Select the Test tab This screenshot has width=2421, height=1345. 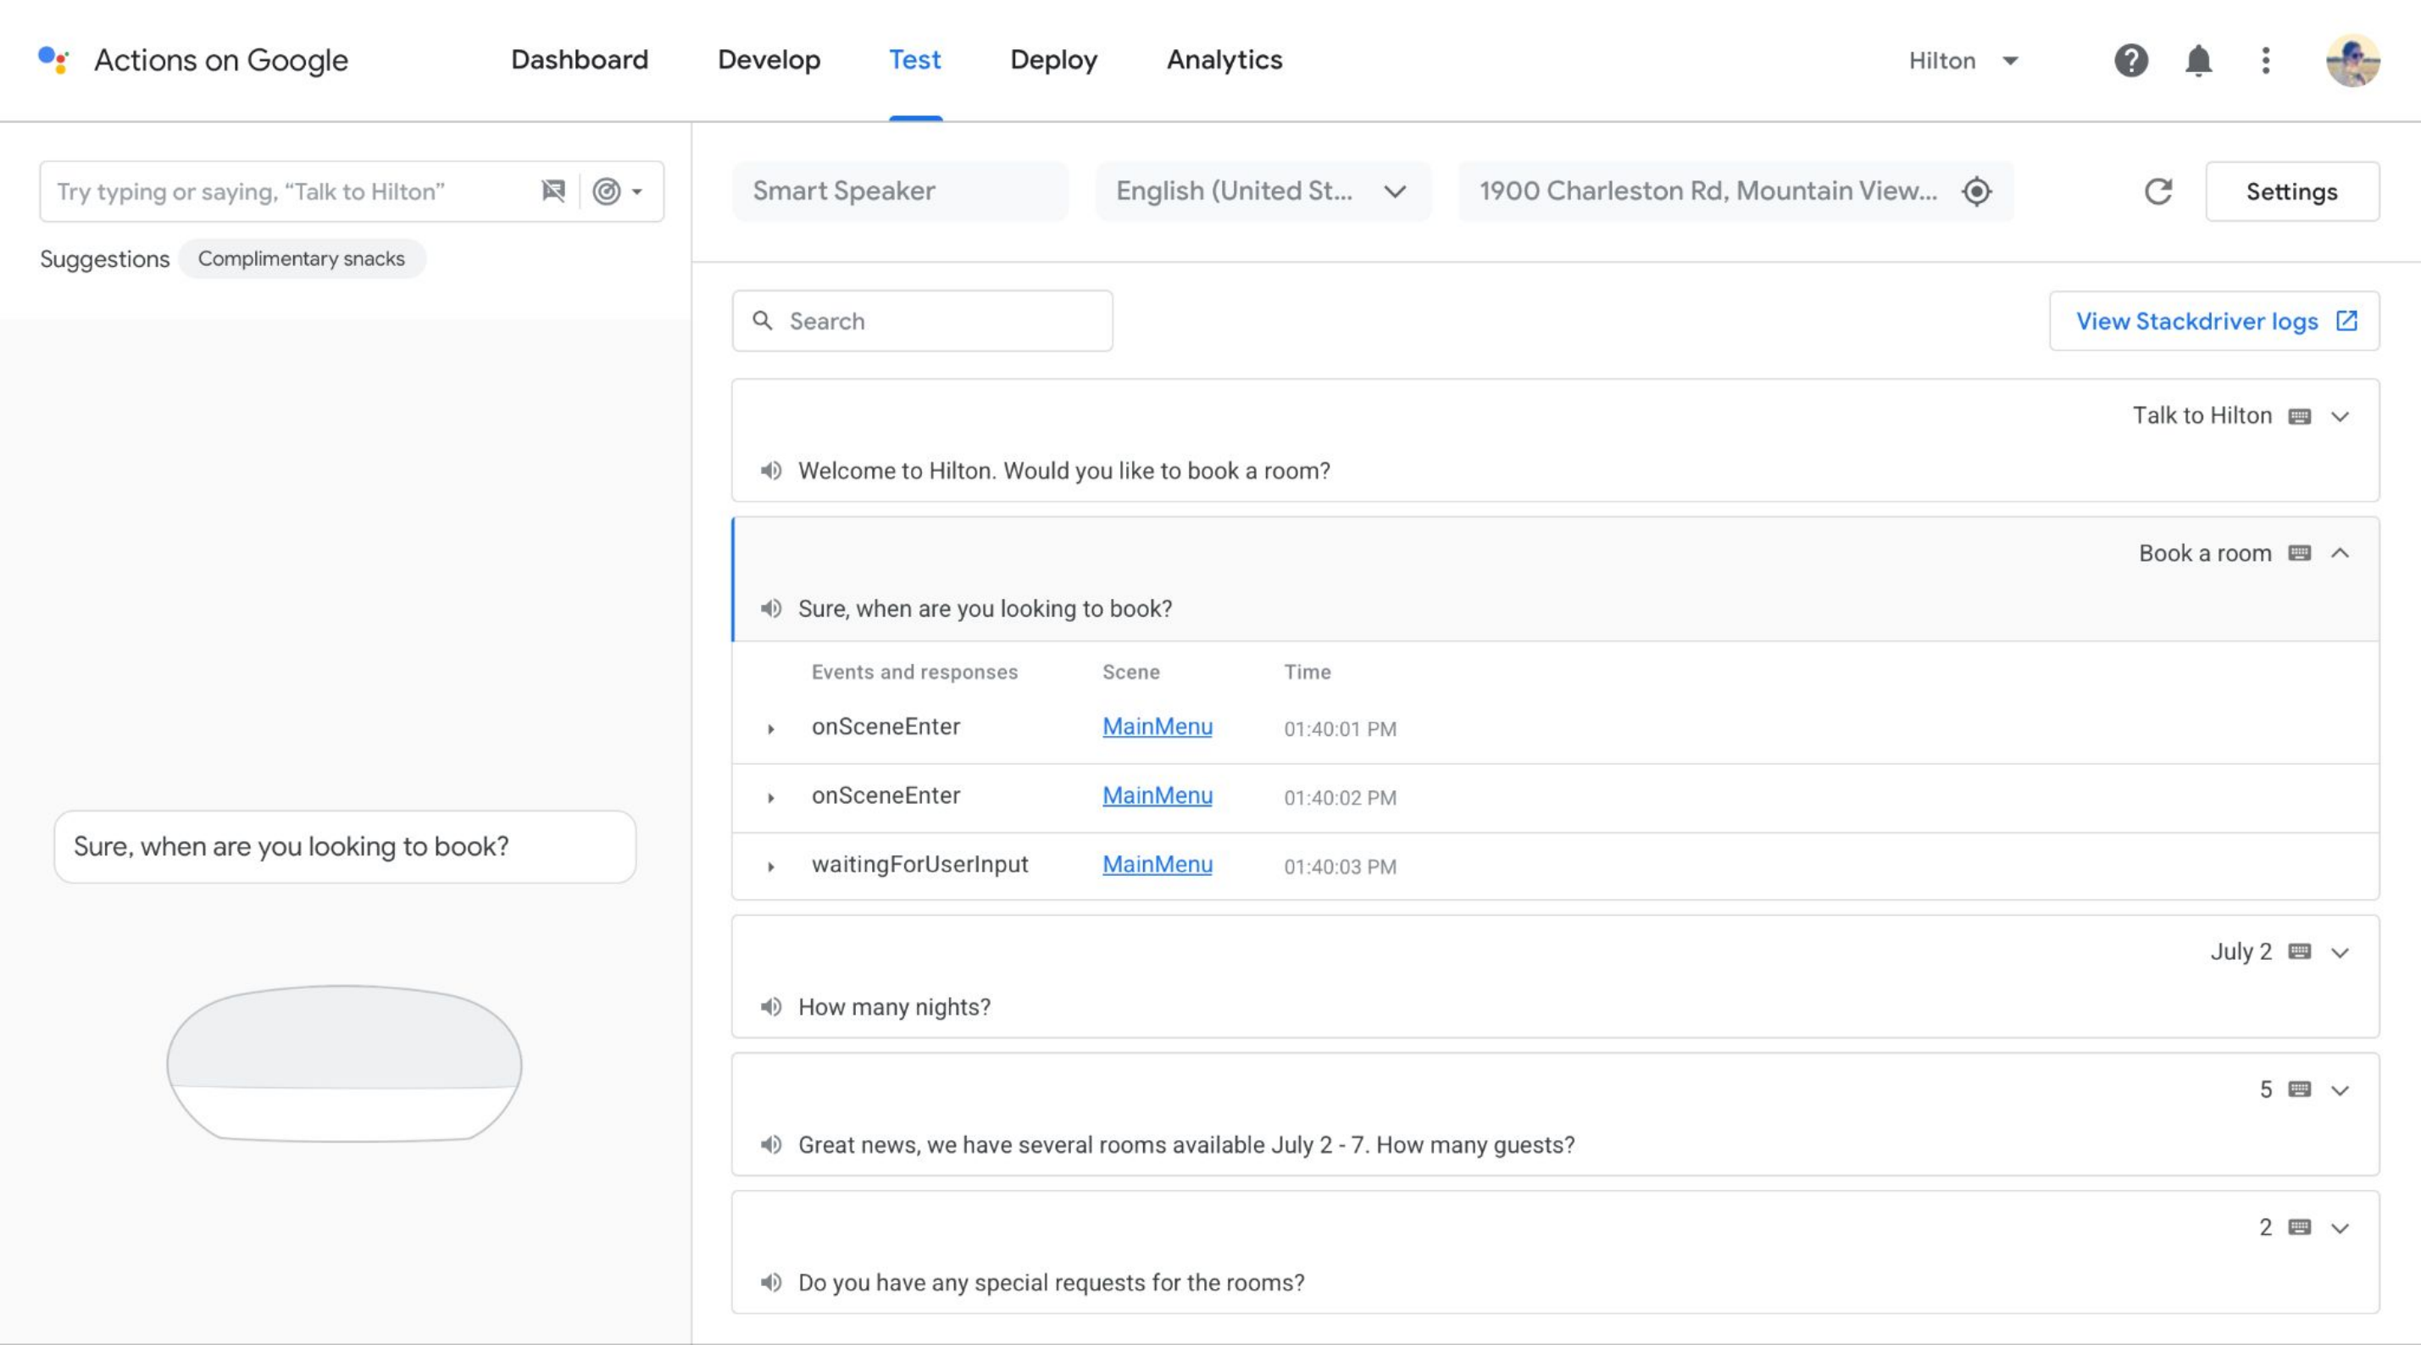(914, 59)
